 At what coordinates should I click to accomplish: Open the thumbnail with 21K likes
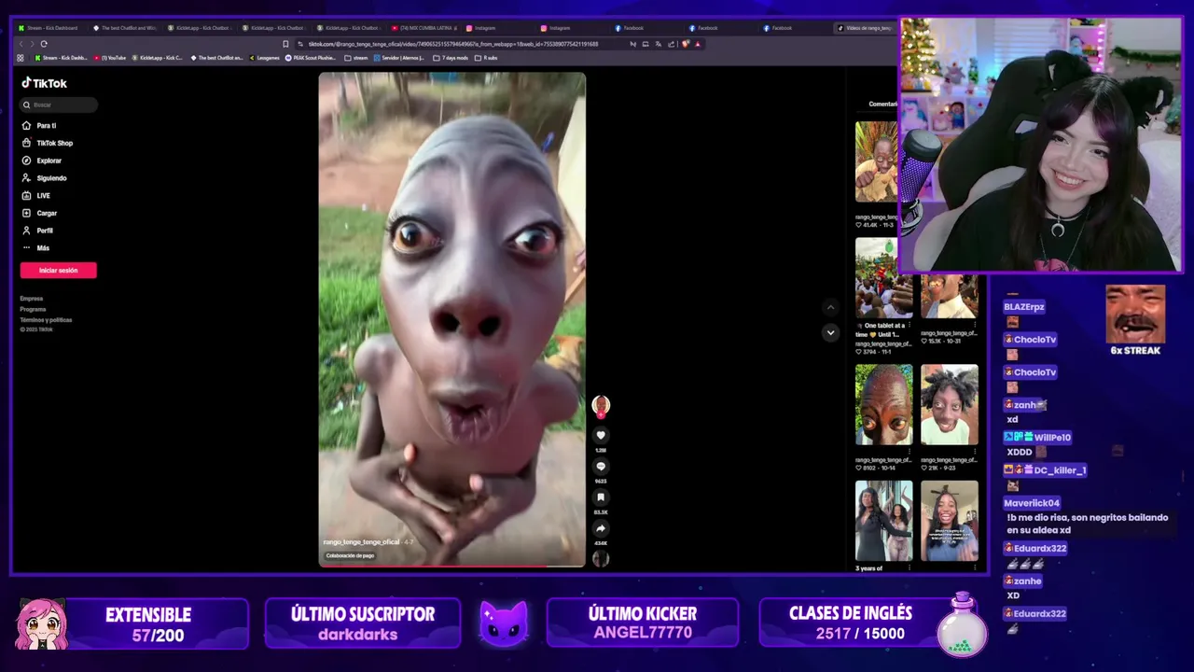point(950,404)
